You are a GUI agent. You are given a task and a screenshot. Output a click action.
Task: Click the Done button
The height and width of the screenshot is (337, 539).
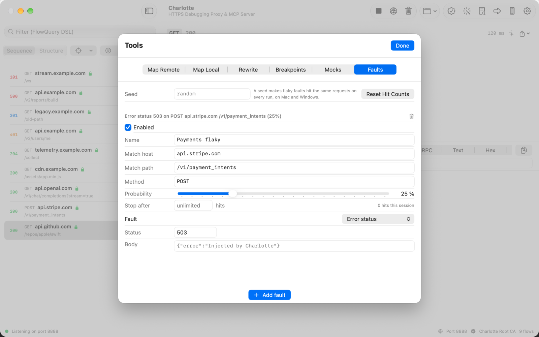(403, 45)
